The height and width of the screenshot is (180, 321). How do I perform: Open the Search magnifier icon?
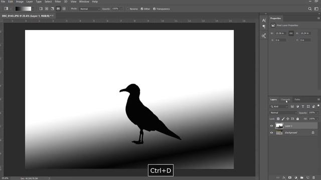click(310, 9)
